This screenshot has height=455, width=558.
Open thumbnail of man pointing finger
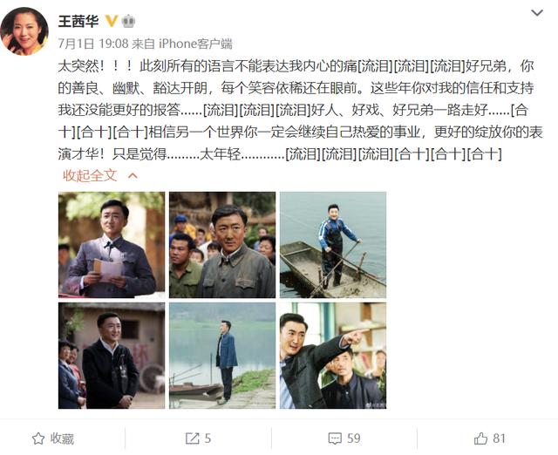tap(333, 356)
